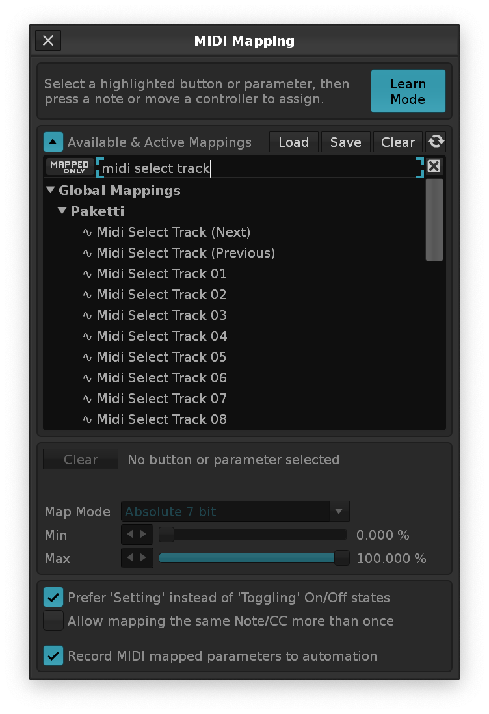Click the Max value stepper arrows
489x714 pixels.
tap(137, 559)
